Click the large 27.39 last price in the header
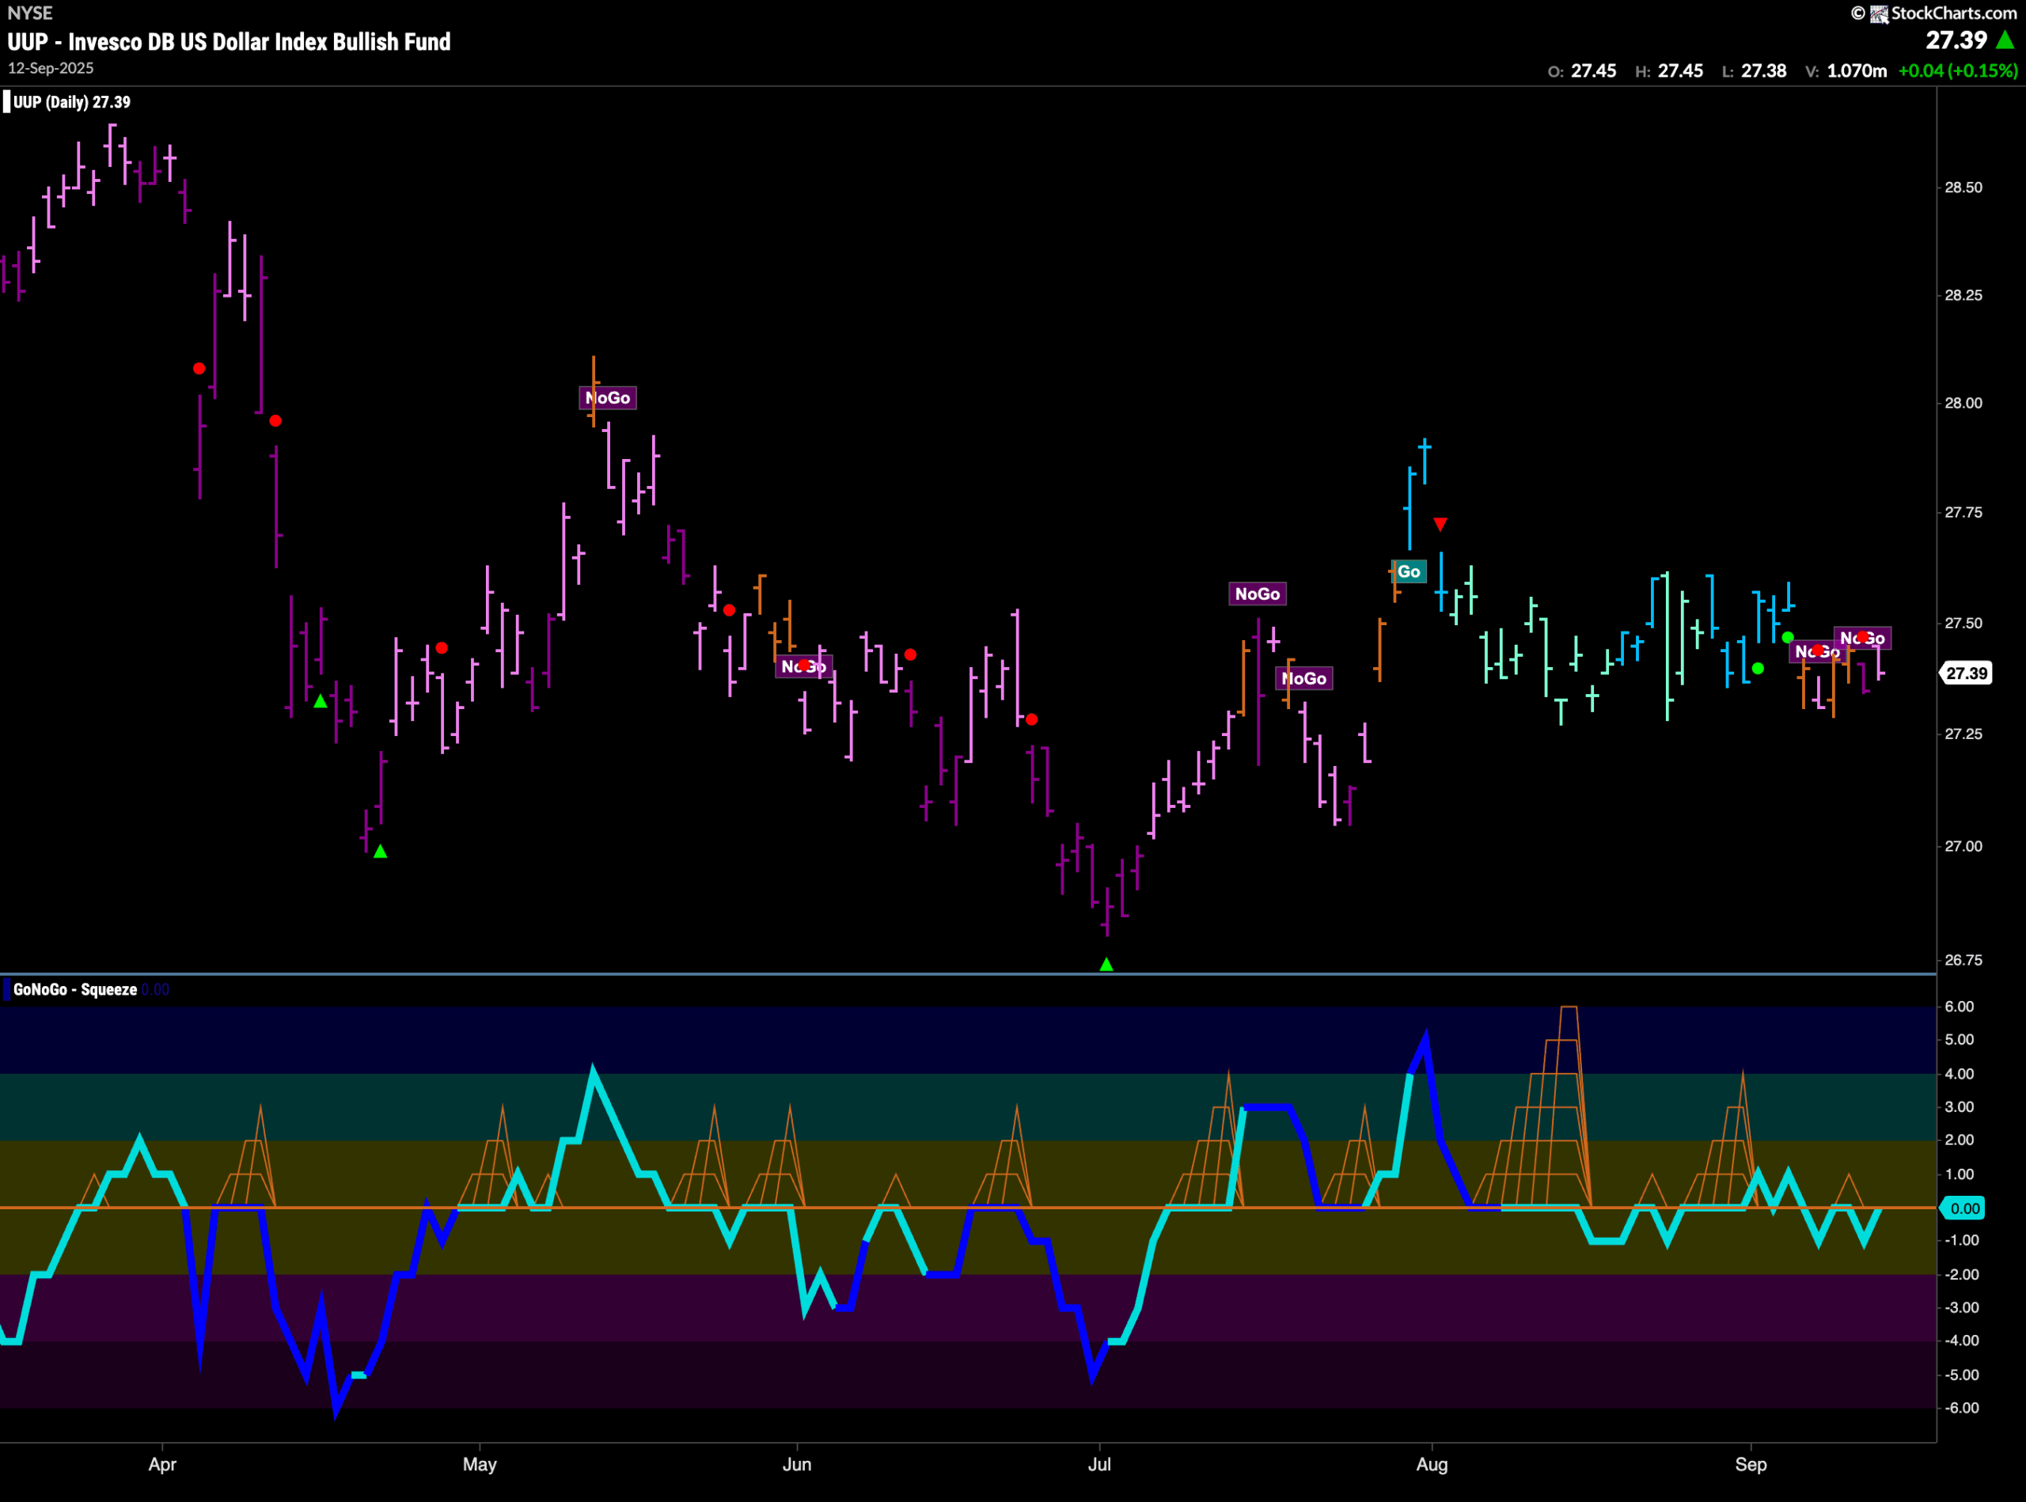The width and height of the screenshot is (2026, 1502). [1956, 40]
